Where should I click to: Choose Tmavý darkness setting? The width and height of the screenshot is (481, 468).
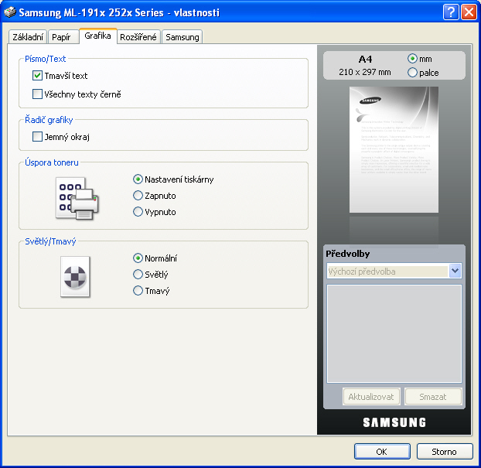point(138,291)
